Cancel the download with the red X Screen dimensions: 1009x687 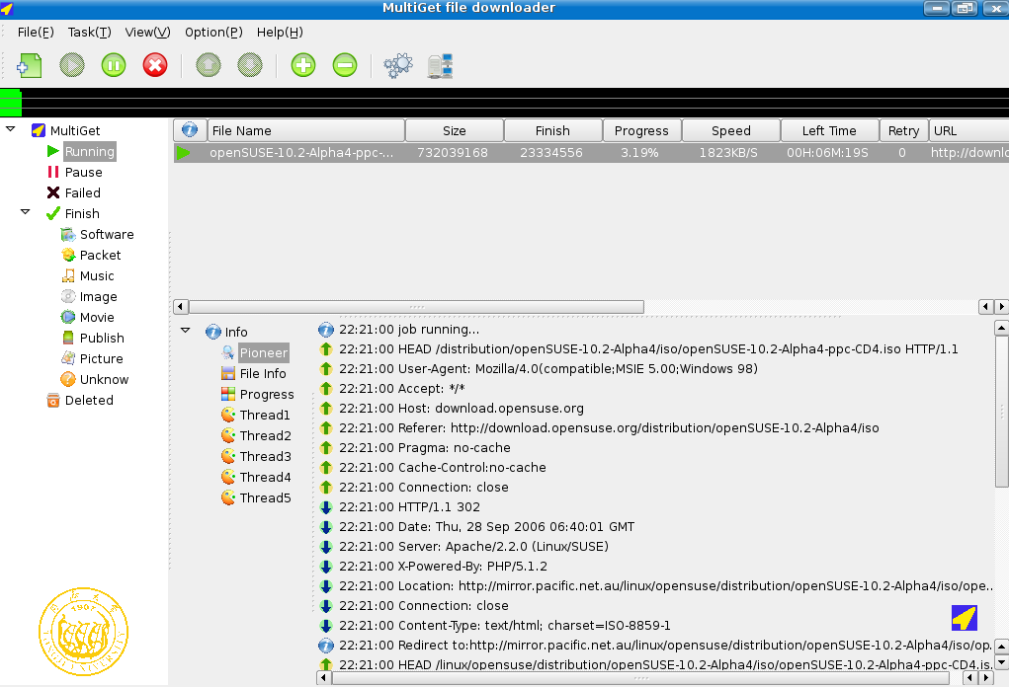154,65
